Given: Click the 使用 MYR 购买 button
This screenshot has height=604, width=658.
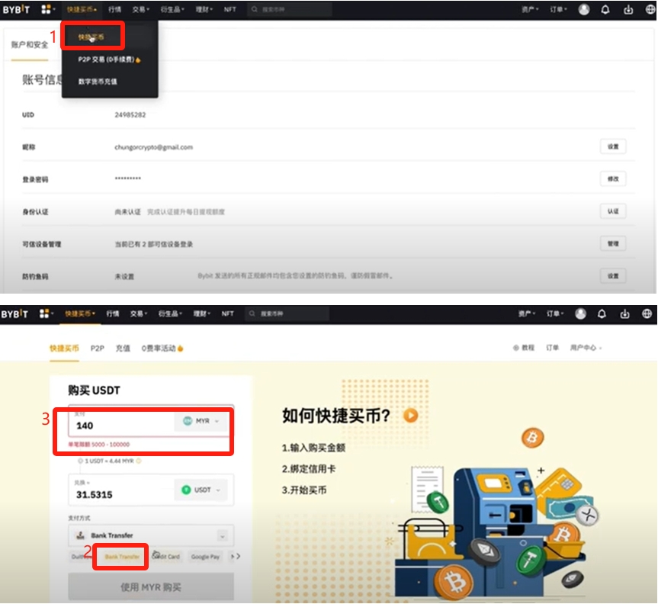Looking at the screenshot, I should [x=151, y=586].
